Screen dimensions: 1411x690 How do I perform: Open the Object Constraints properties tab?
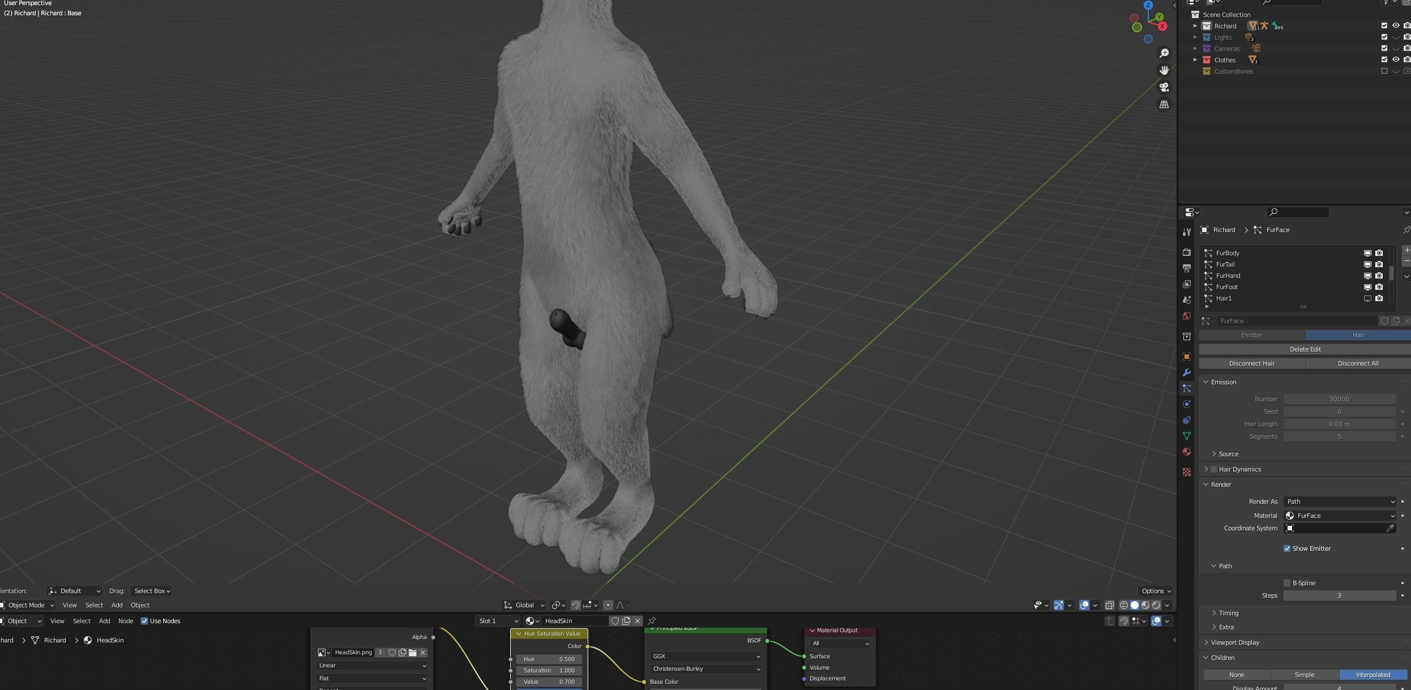pyautogui.click(x=1187, y=420)
